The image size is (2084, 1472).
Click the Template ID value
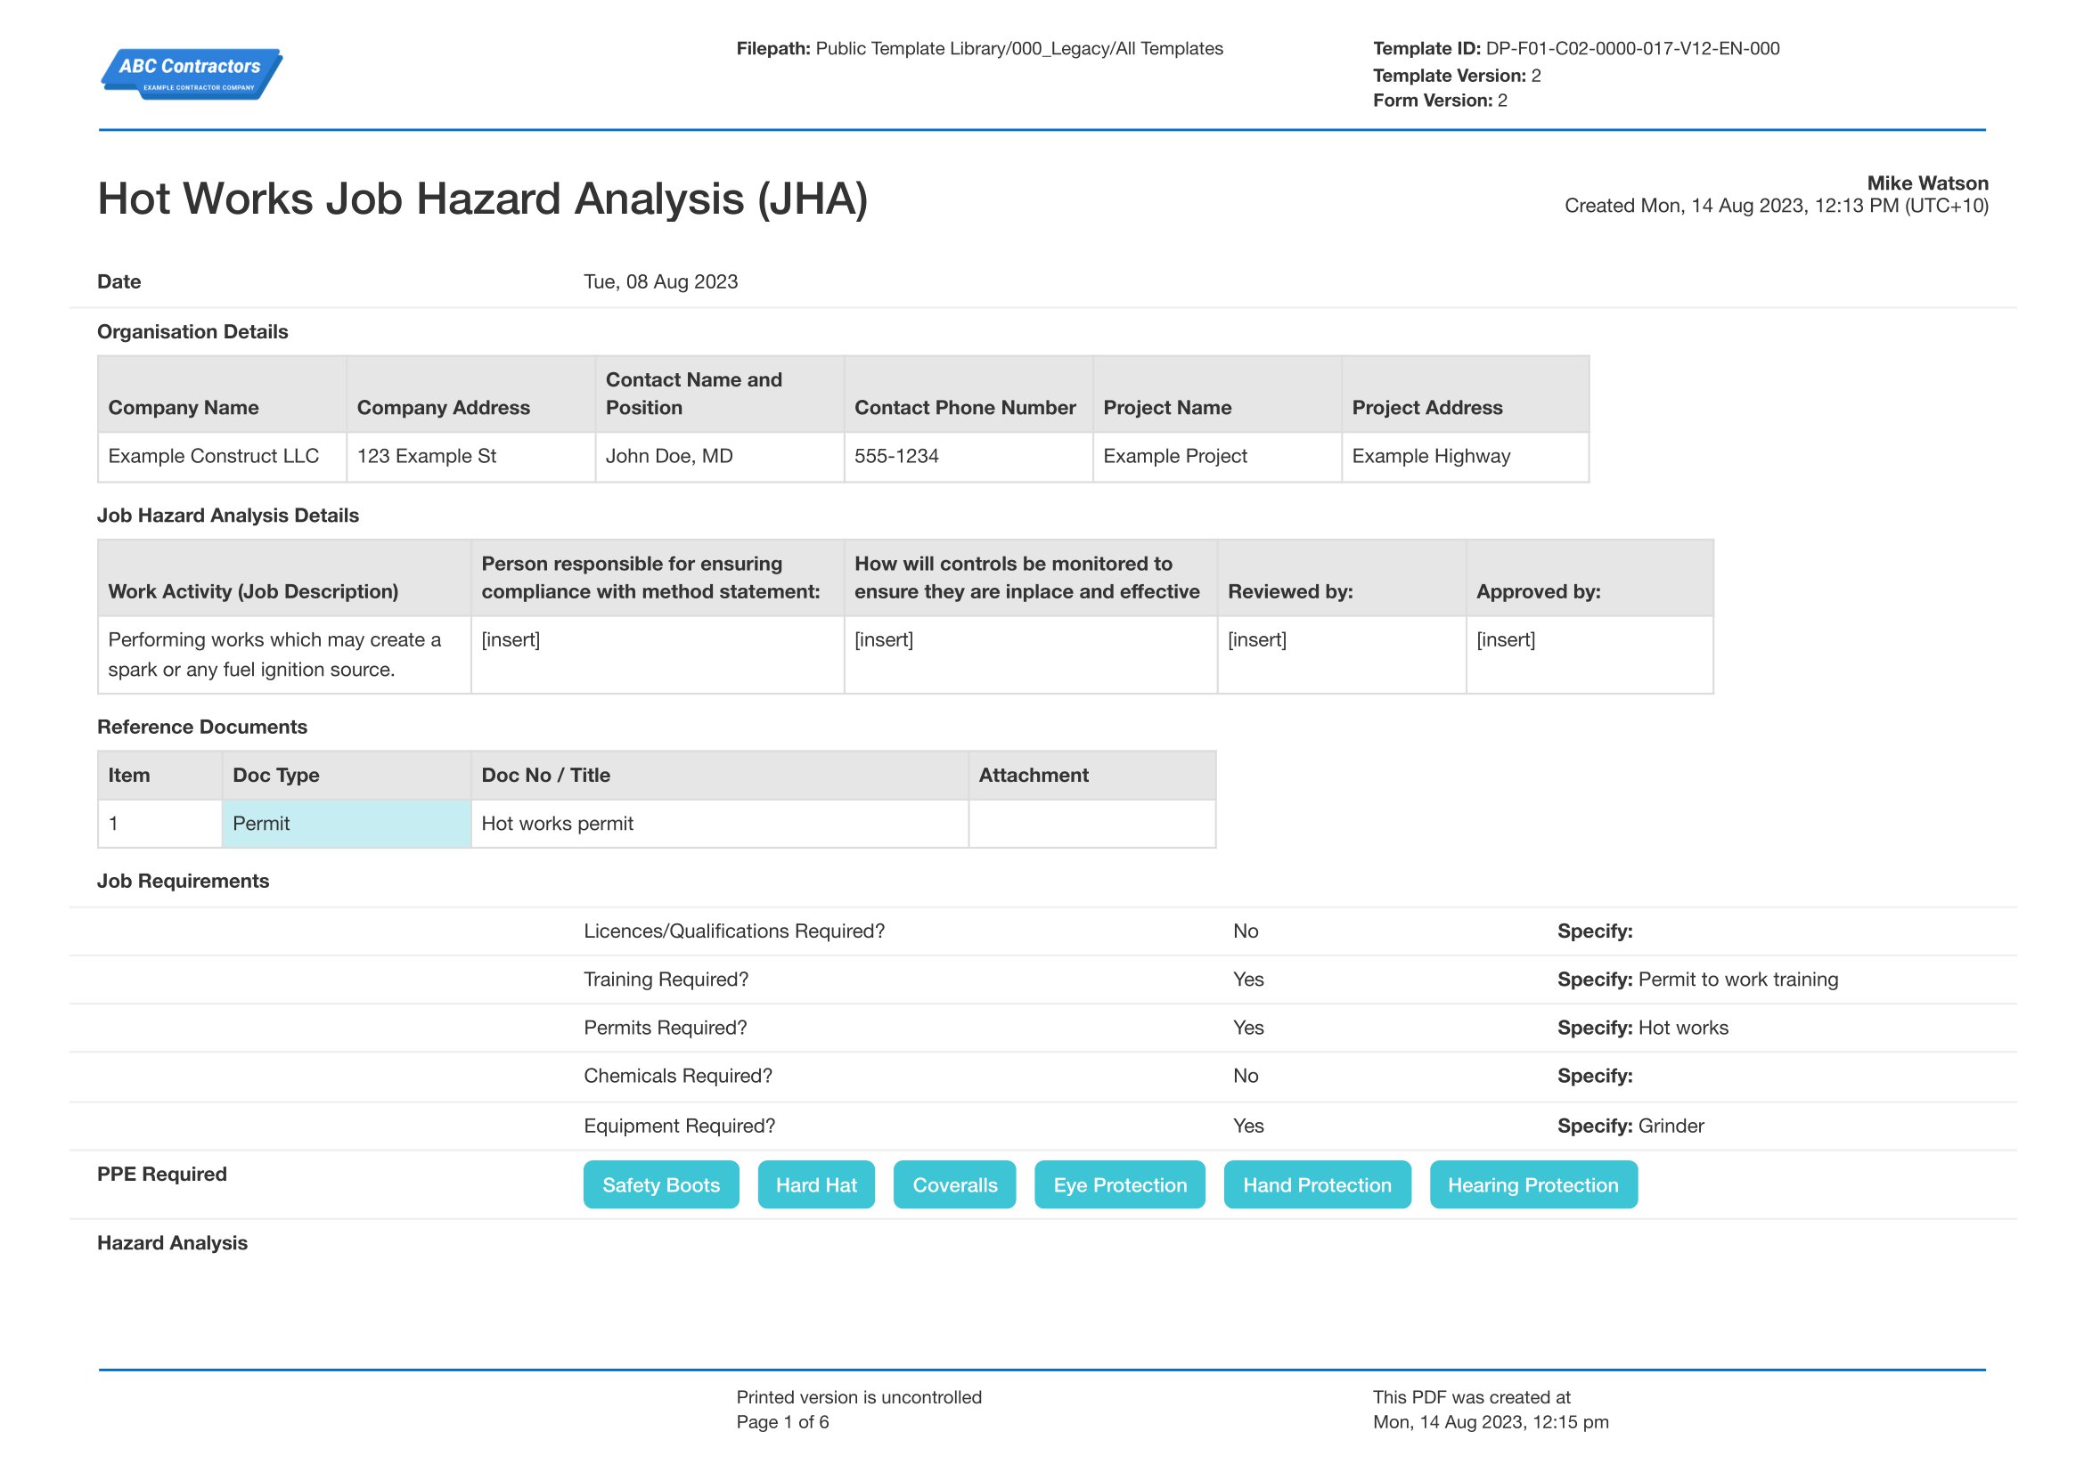tap(1632, 48)
